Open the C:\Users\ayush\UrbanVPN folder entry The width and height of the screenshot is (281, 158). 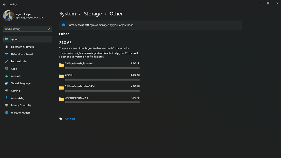[80, 87]
